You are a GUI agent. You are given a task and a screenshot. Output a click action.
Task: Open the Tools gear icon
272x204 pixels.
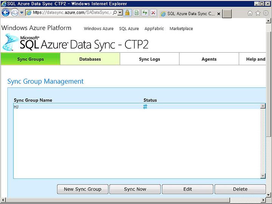[266, 13]
